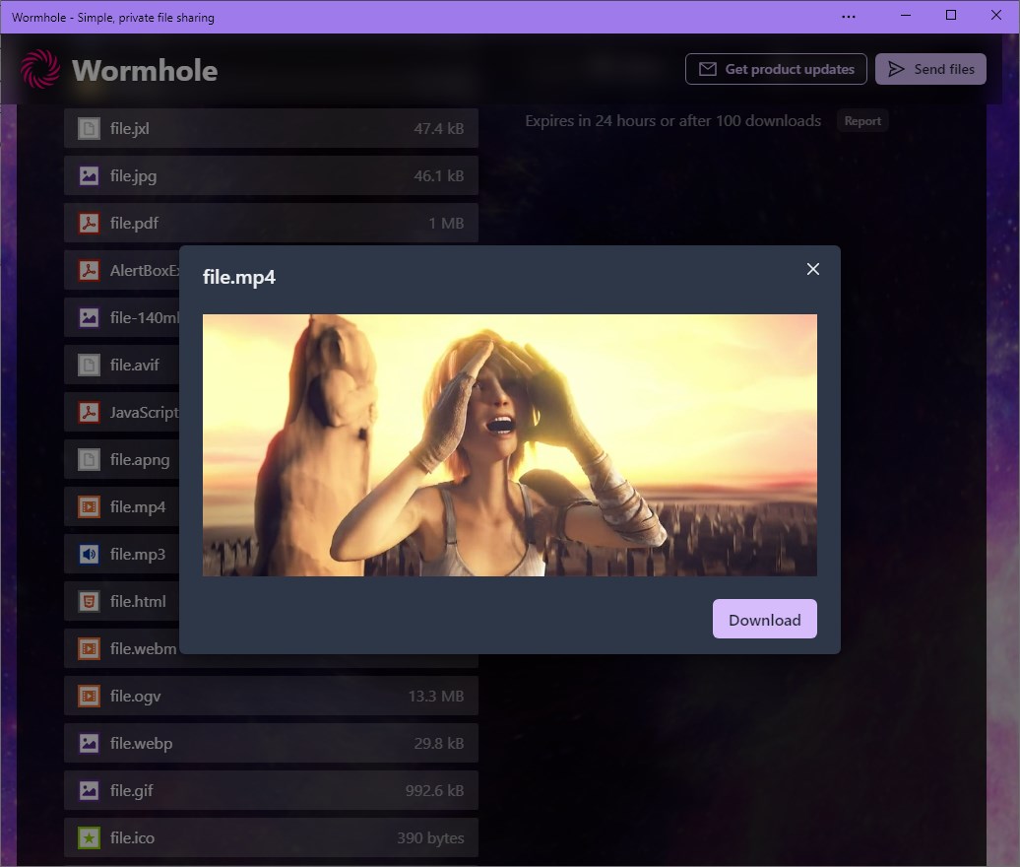Click the image icon for file.gif
The width and height of the screenshot is (1020, 867).
90,790
